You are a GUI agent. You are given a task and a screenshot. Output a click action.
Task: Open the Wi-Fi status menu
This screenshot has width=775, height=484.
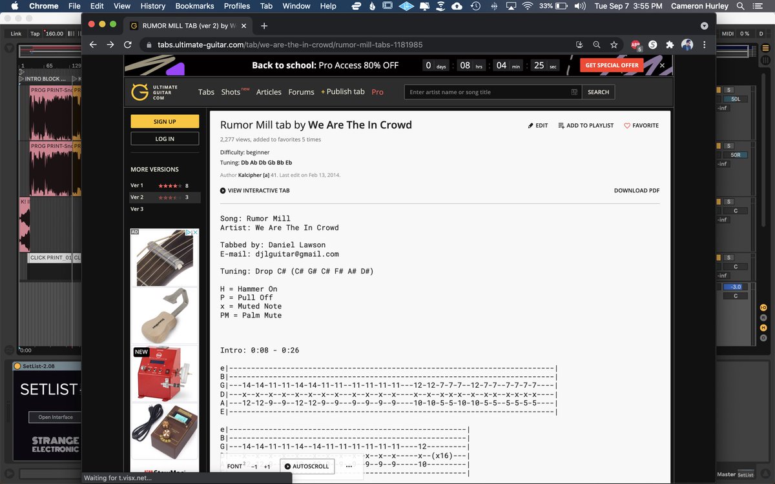528,6
